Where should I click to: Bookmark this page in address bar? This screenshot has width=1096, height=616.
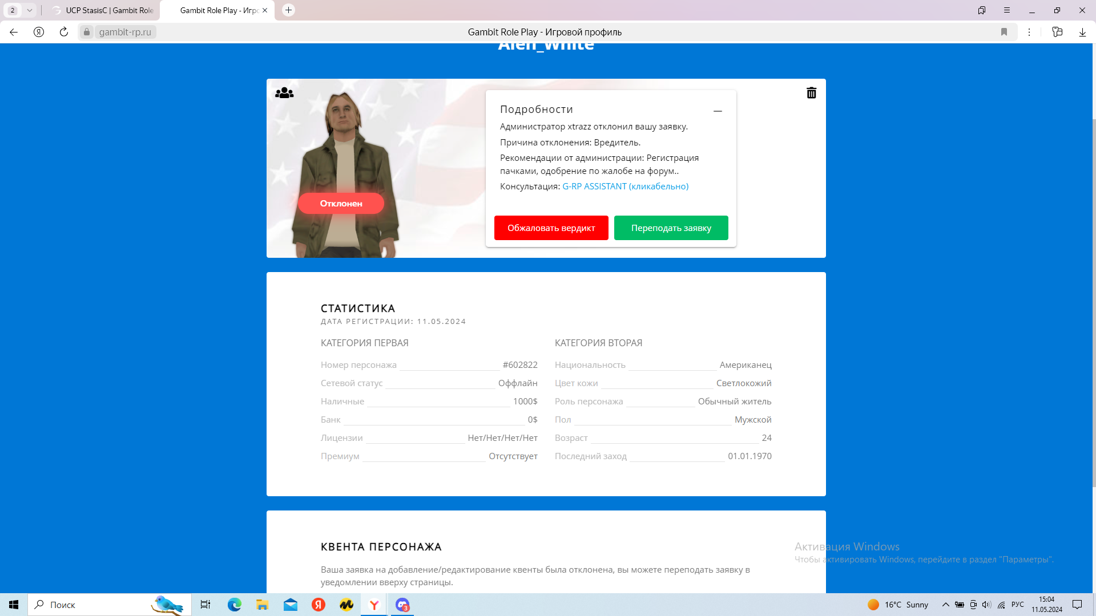coord(1004,32)
